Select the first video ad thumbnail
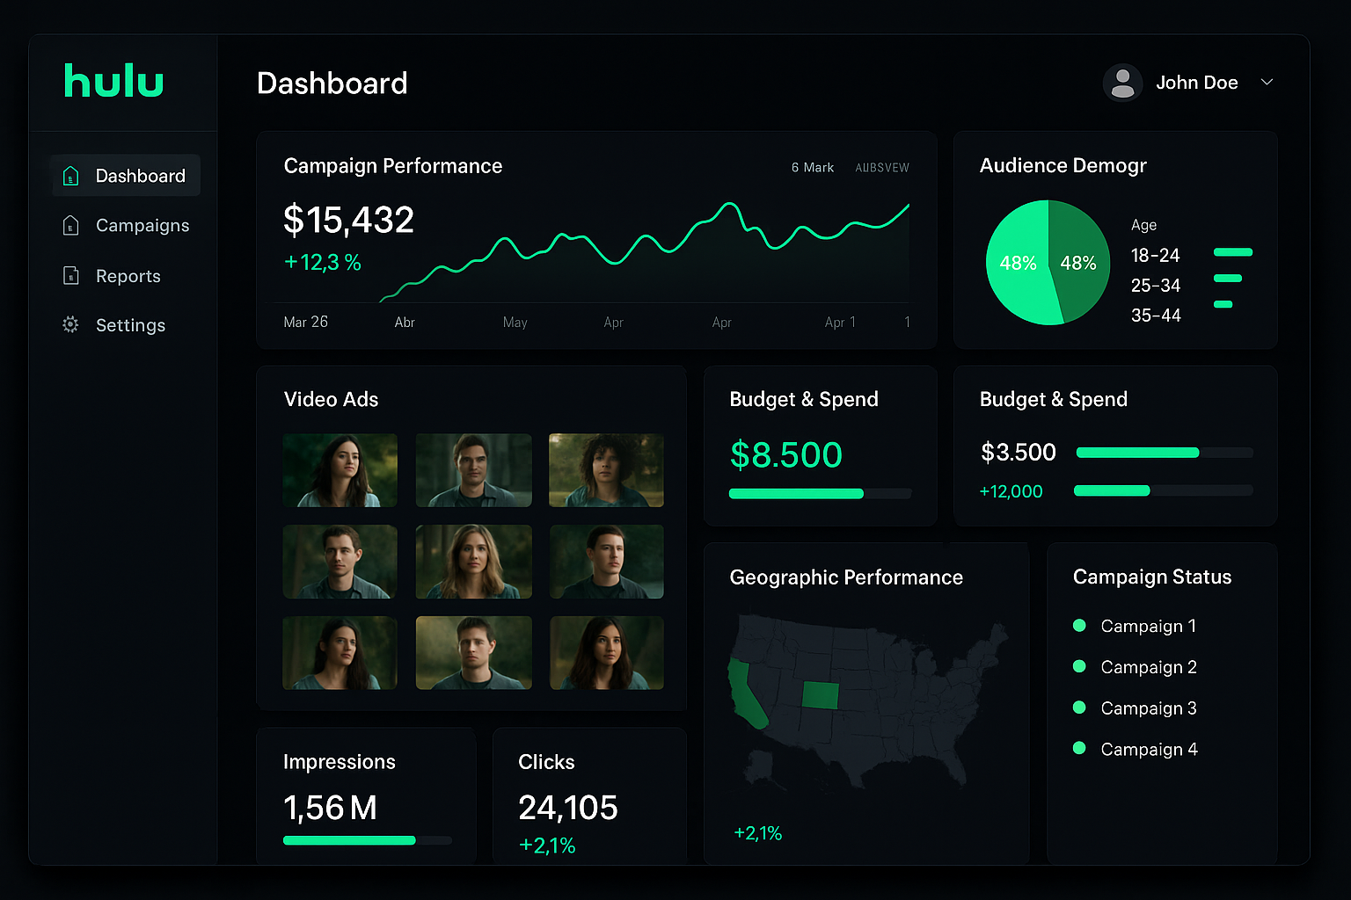Image resolution: width=1351 pixels, height=900 pixels. (x=340, y=470)
